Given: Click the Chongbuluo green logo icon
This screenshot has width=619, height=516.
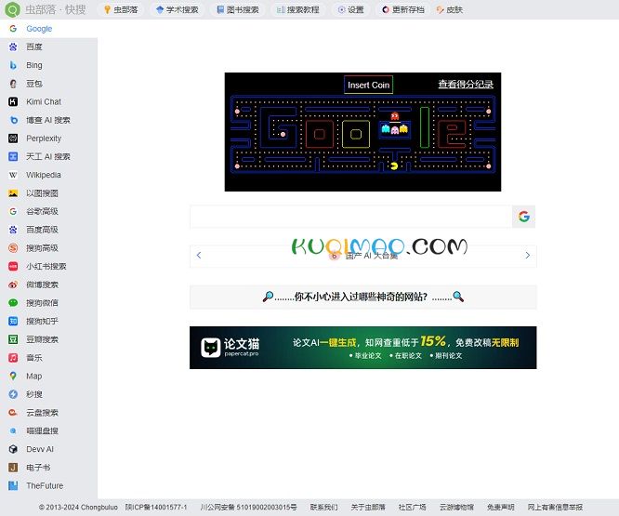Looking at the screenshot, I should (x=12, y=9).
